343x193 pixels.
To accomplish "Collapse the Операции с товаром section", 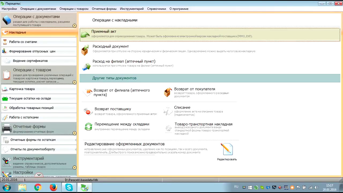I will [74, 82].
